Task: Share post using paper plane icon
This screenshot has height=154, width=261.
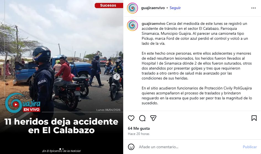Action: [153, 118]
